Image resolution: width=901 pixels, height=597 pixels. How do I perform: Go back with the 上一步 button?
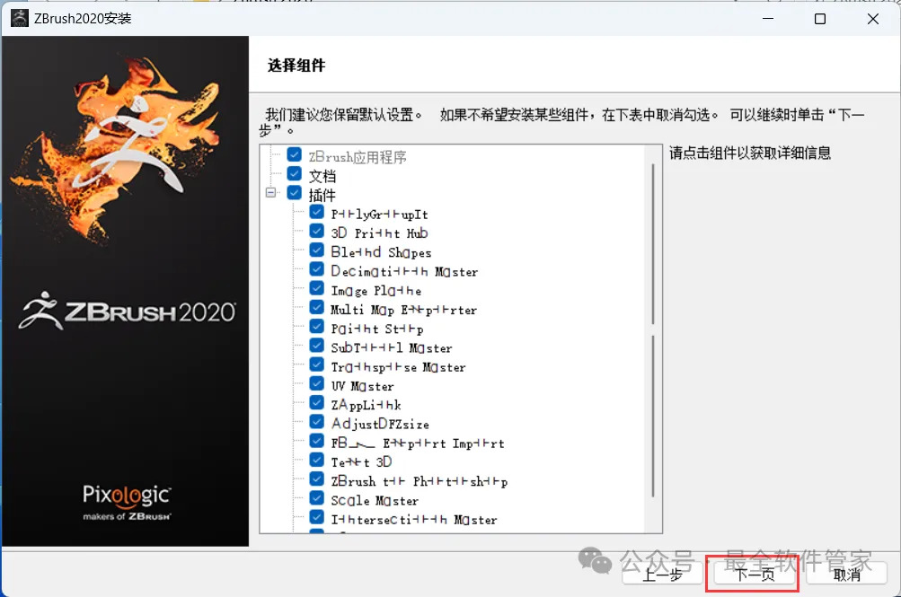[662, 574]
